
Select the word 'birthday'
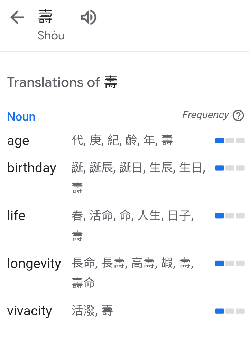coord(31,168)
